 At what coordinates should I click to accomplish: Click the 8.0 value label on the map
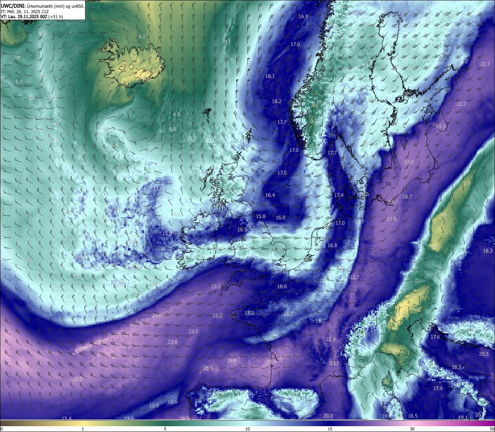point(172,129)
